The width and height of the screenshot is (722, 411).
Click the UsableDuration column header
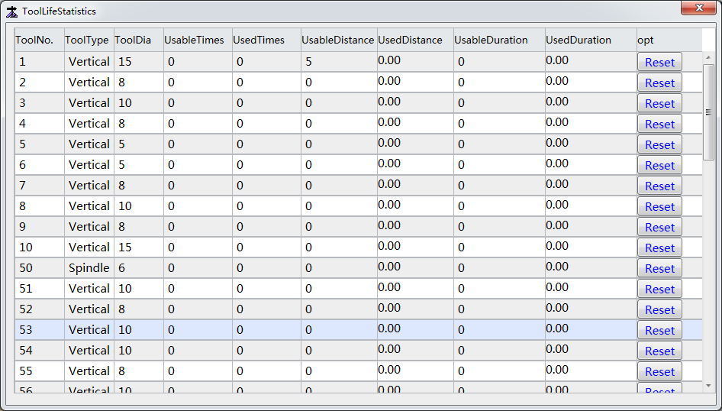pyautogui.click(x=499, y=40)
